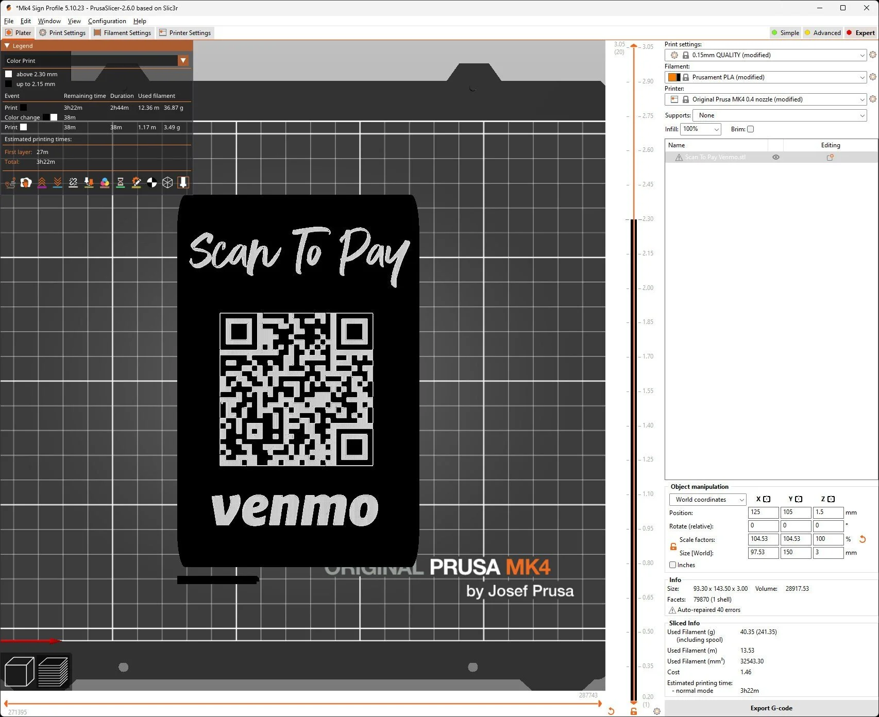The height and width of the screenshot is (717, 879).
Task: Switch to Printer Settings tab
Action: (x=185, y=32)
